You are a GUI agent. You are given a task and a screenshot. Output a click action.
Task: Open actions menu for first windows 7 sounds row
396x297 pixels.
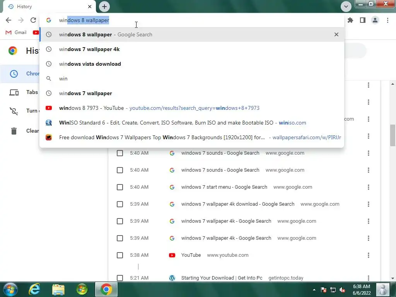point(369,153)
